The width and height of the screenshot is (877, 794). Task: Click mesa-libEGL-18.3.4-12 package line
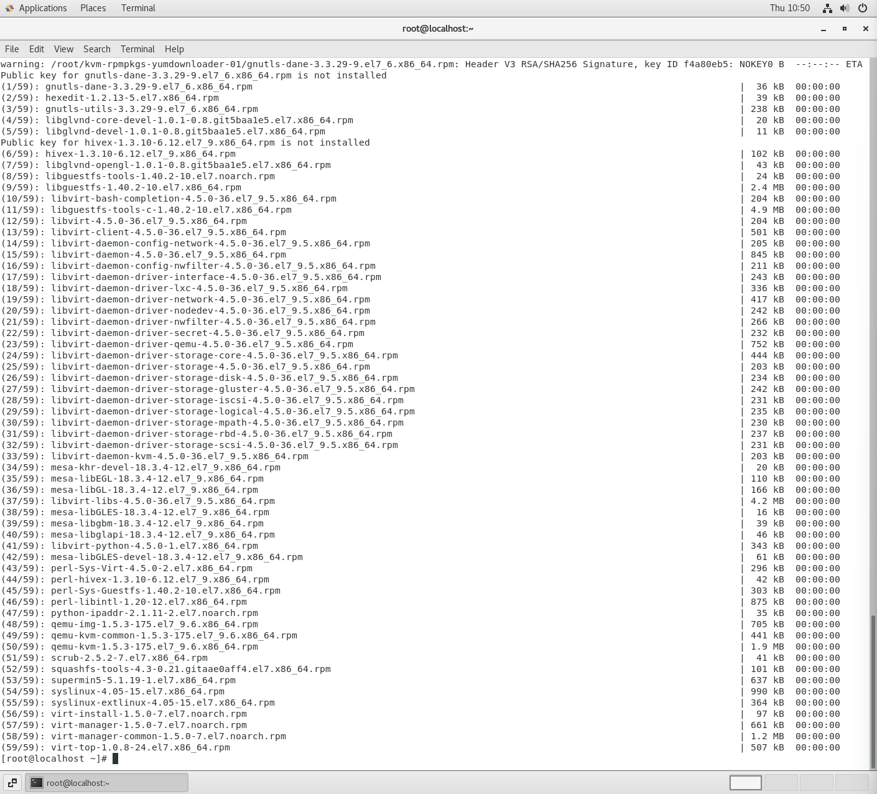point(157,479)
